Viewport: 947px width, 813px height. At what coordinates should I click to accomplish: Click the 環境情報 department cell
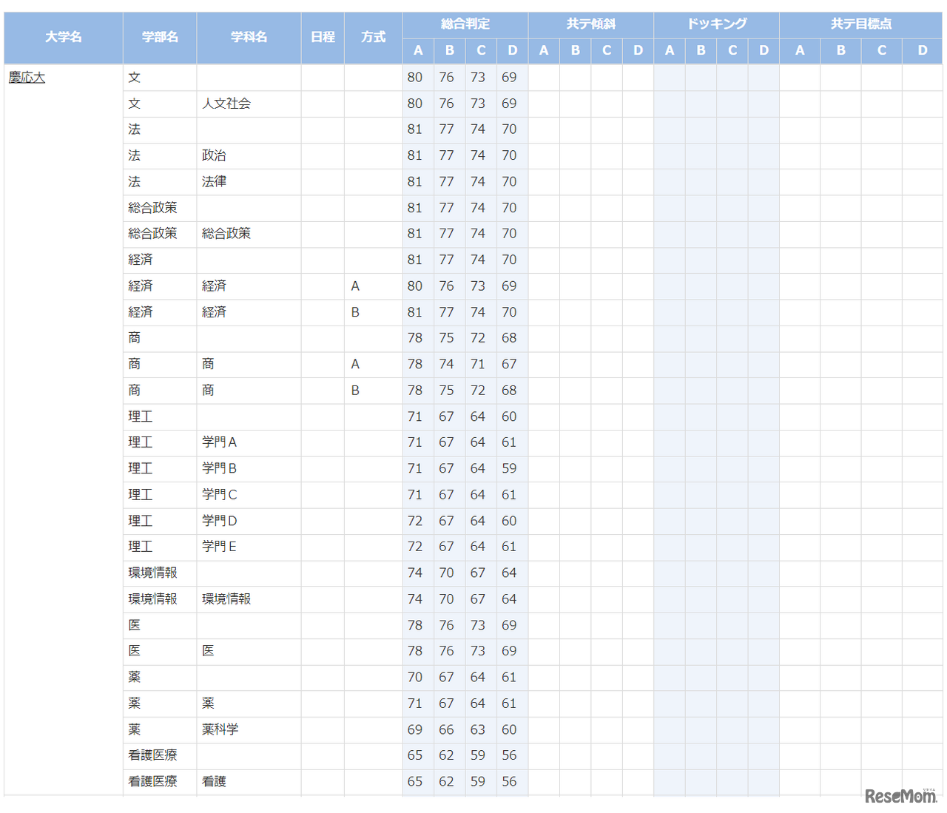click(x=225, y=599)
